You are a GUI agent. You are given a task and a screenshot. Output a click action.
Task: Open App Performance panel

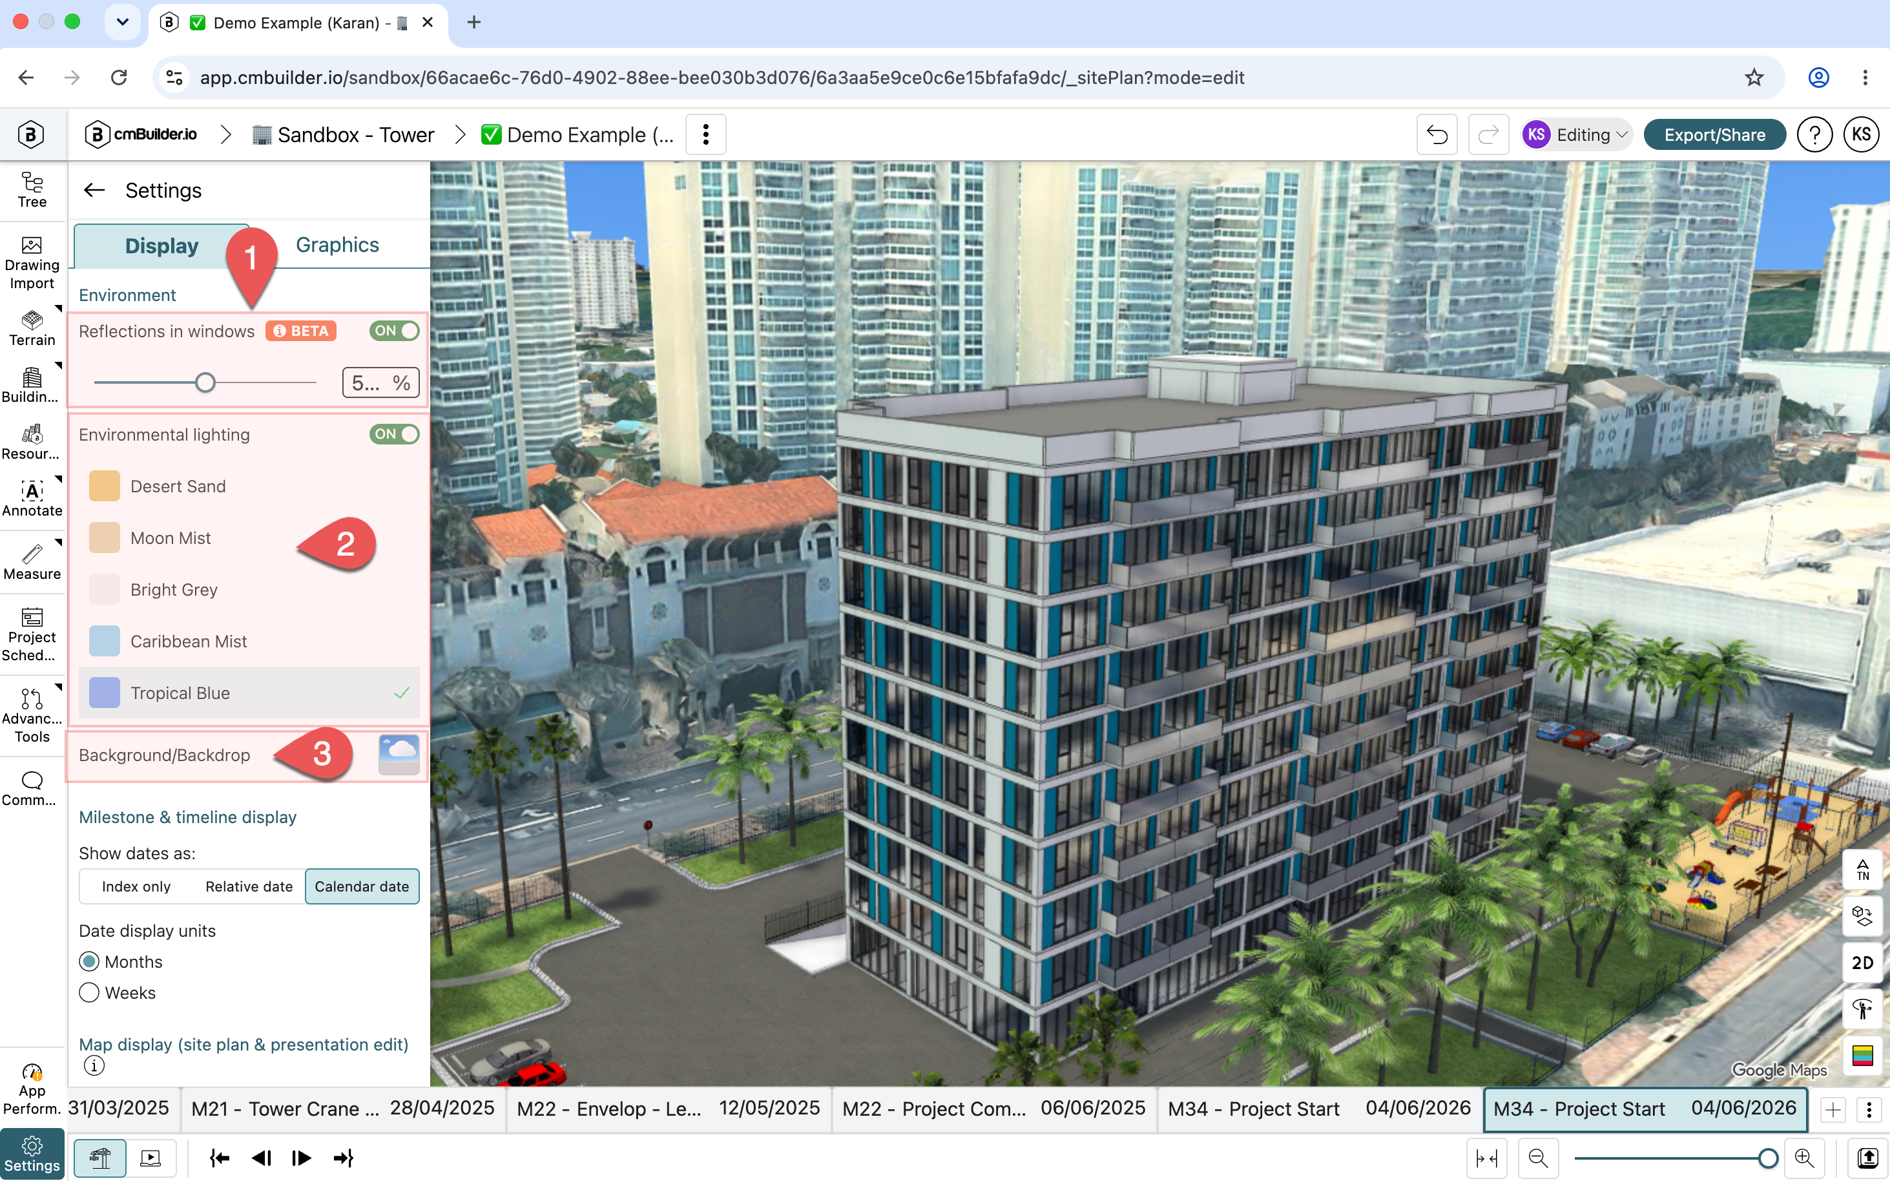tap(32, 1089)
